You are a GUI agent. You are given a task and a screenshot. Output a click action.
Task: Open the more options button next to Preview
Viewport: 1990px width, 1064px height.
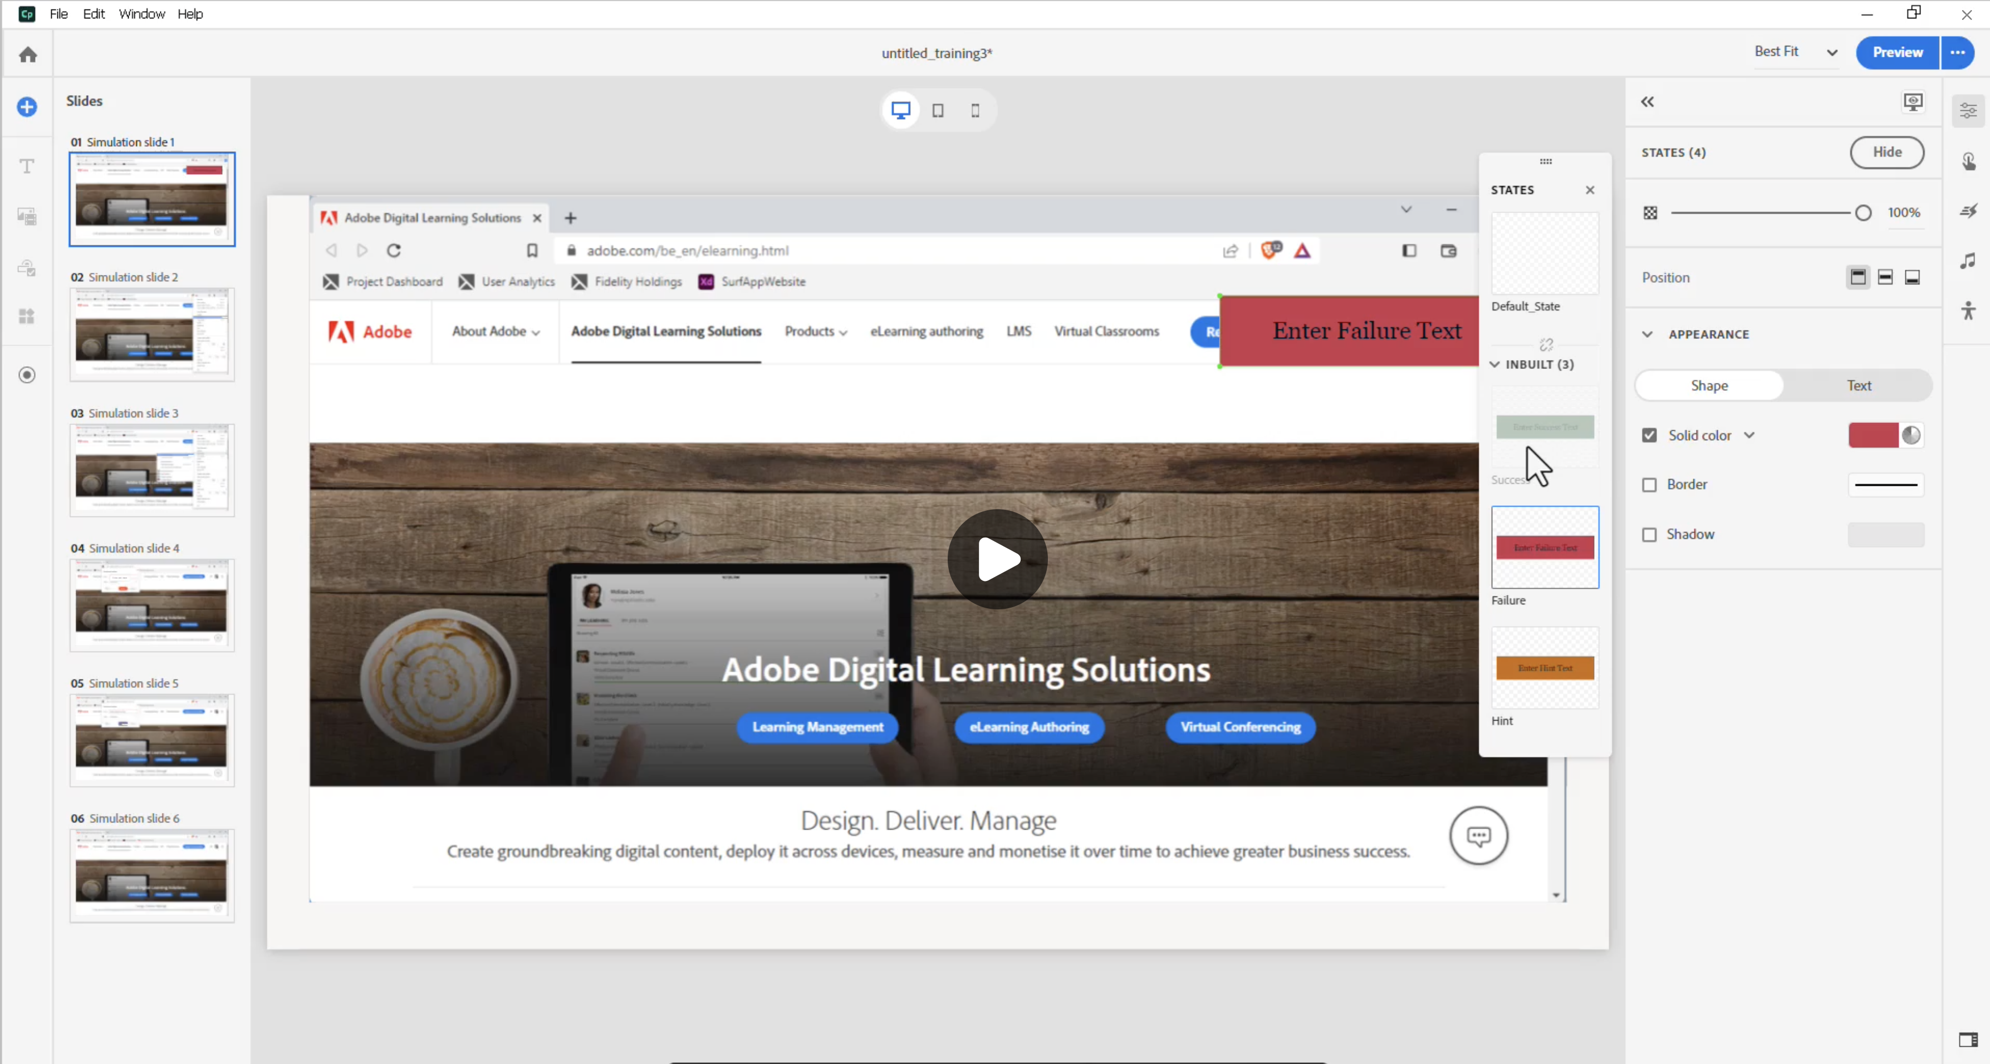coord(1958,52)
